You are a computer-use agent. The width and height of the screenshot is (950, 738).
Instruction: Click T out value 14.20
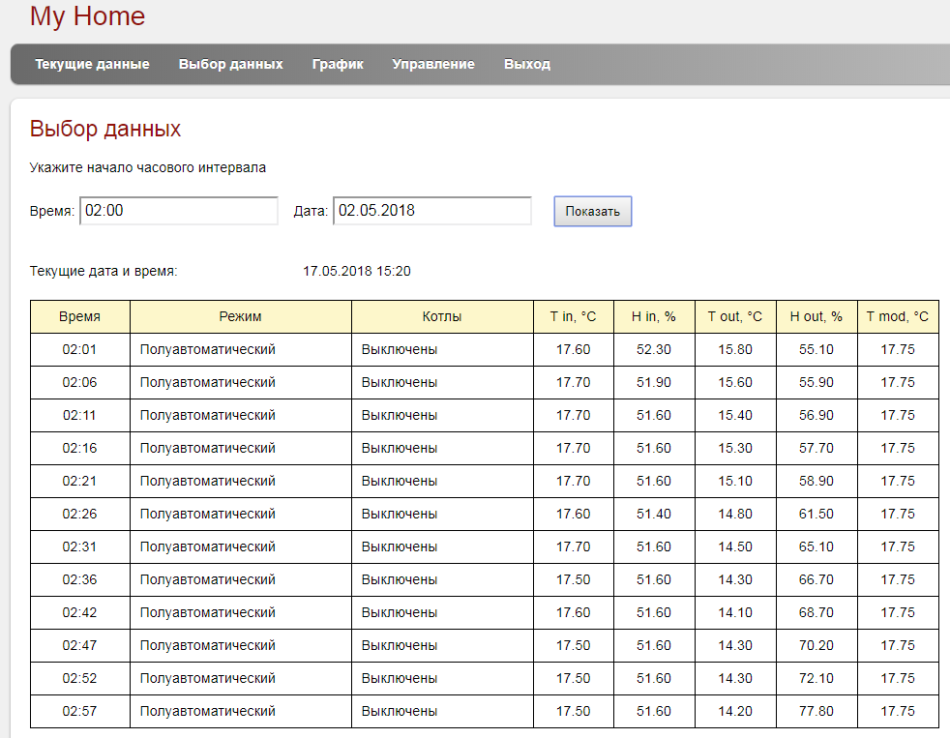click(735, 711)
